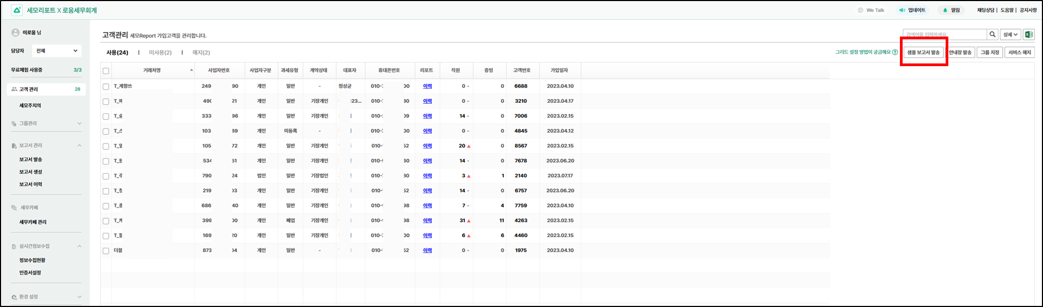Sort by the 거래처명 column header
Screen dimensions: 1043x307
coord(152,70)
